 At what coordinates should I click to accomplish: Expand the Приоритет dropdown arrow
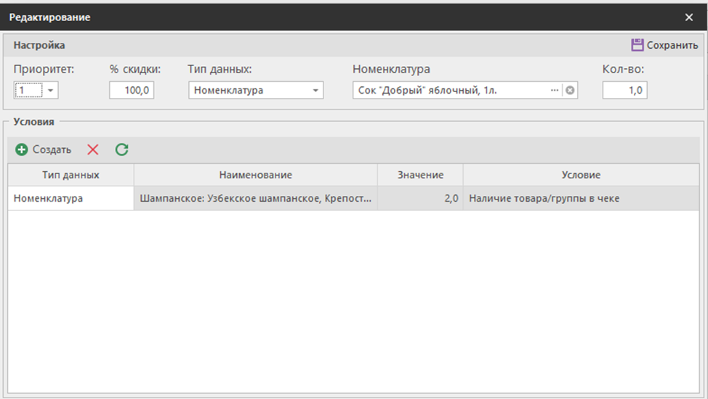tap(51, 91)
